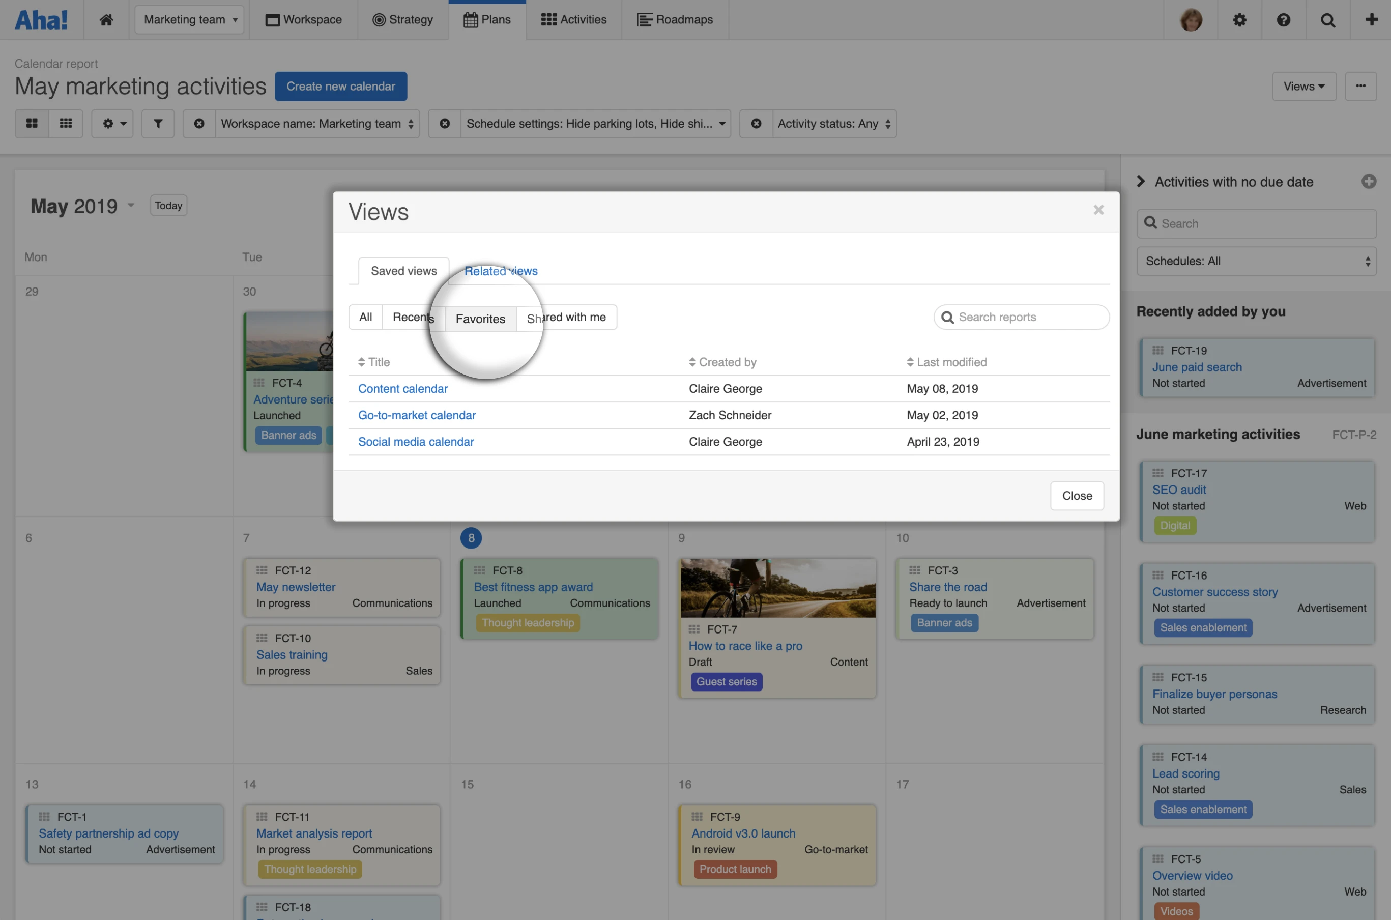Click the plus add icon in top bar

(1371, 20)
